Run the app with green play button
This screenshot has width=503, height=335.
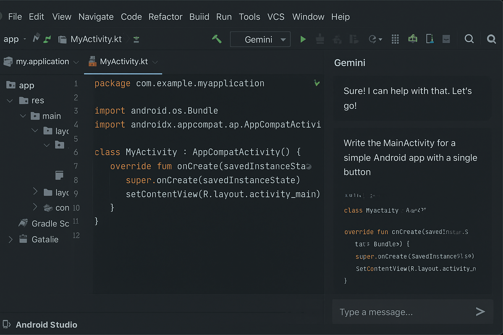[303, 39]
